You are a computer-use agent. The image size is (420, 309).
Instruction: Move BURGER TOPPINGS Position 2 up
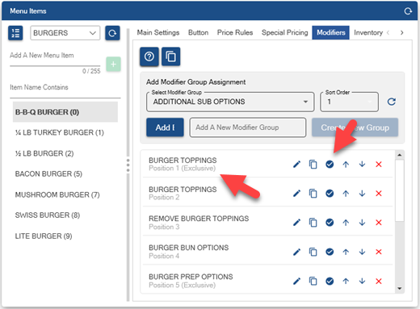point(346,194)
